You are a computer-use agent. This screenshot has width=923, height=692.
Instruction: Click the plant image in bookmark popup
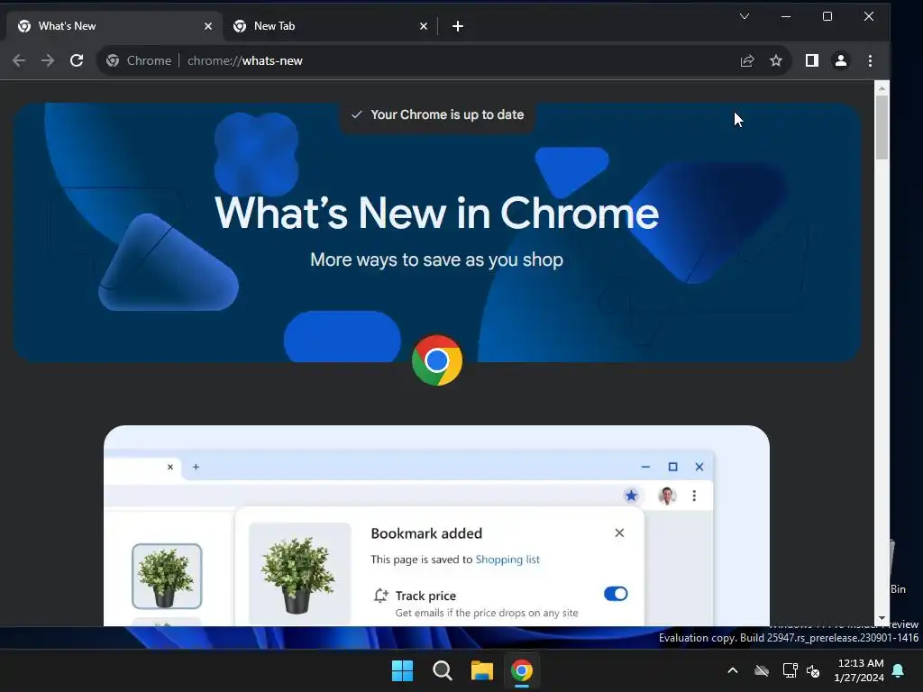[x=299, y=573]
